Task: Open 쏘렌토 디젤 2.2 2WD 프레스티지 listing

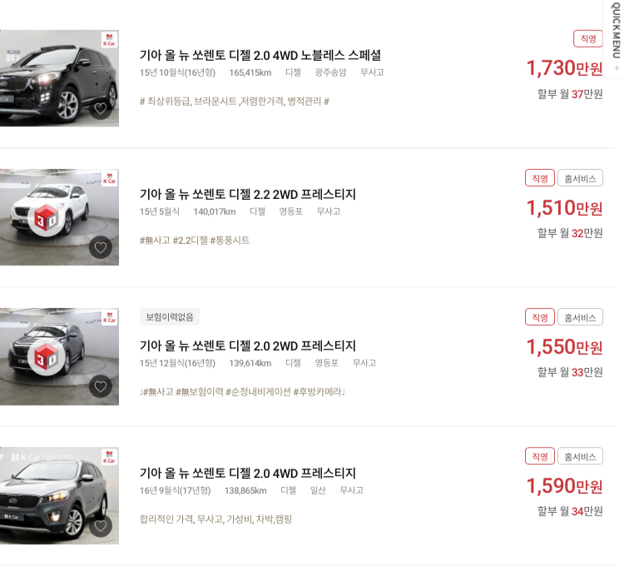Action: point(248,194)
